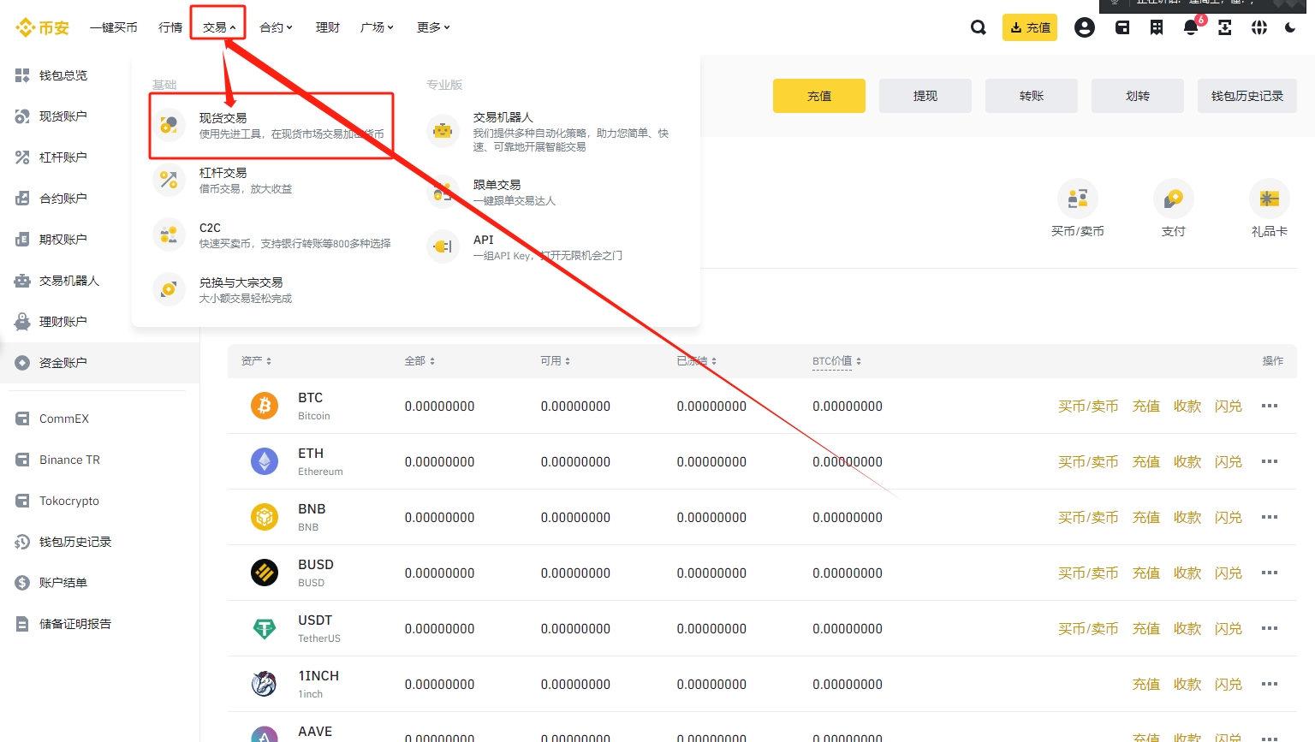The width and height of the screenshot is (1315, 742).
Task: Toggle dark mode moon icon
Action: click(1290, 27)
